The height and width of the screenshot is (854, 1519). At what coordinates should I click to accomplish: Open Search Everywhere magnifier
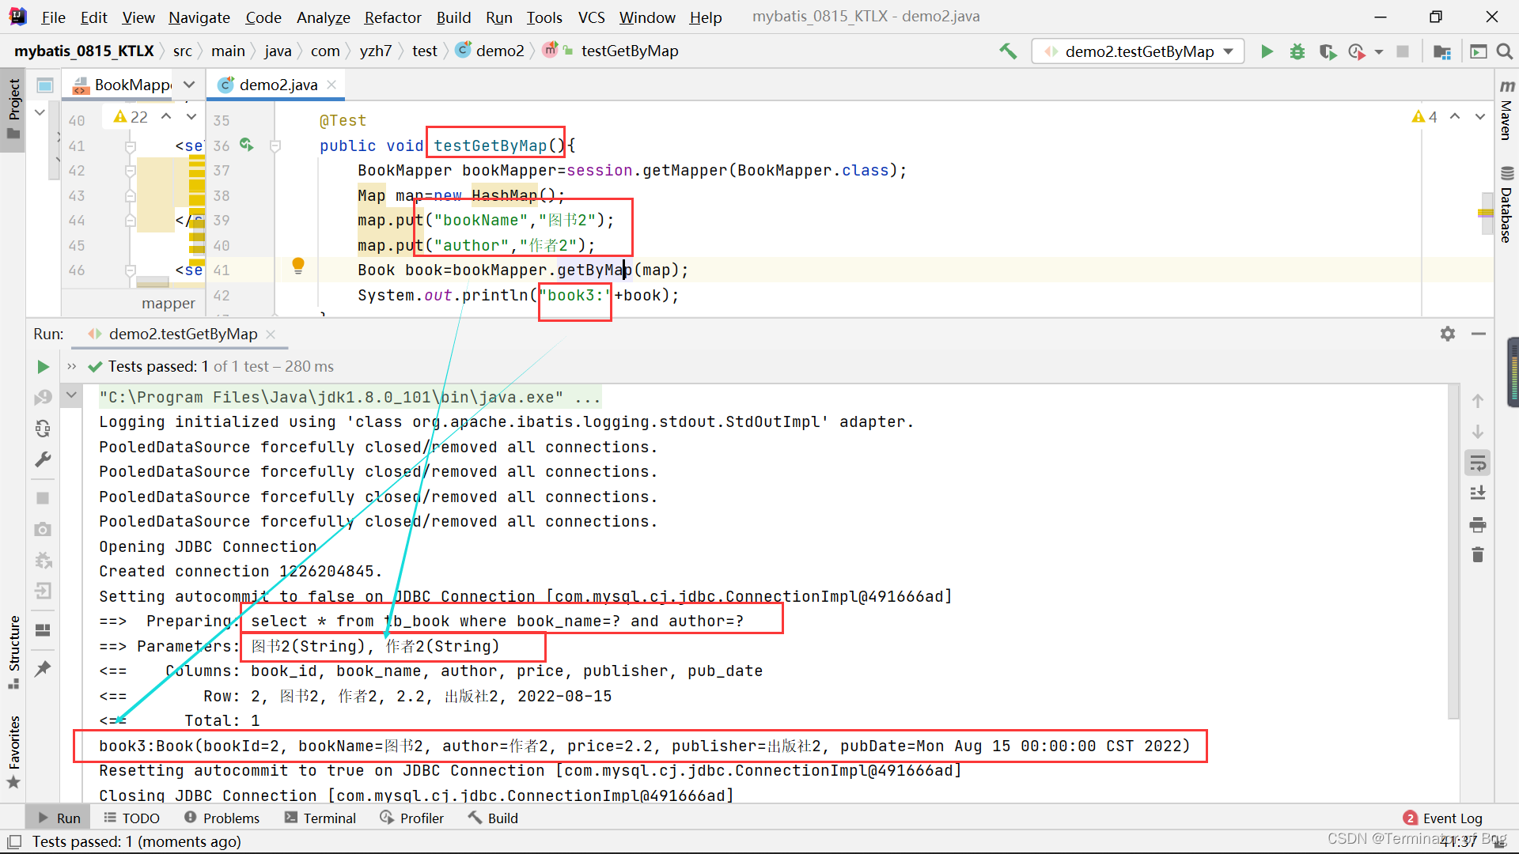[1505, 51]
